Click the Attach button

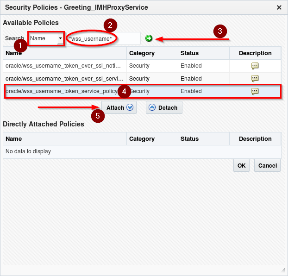pos(119,107)
